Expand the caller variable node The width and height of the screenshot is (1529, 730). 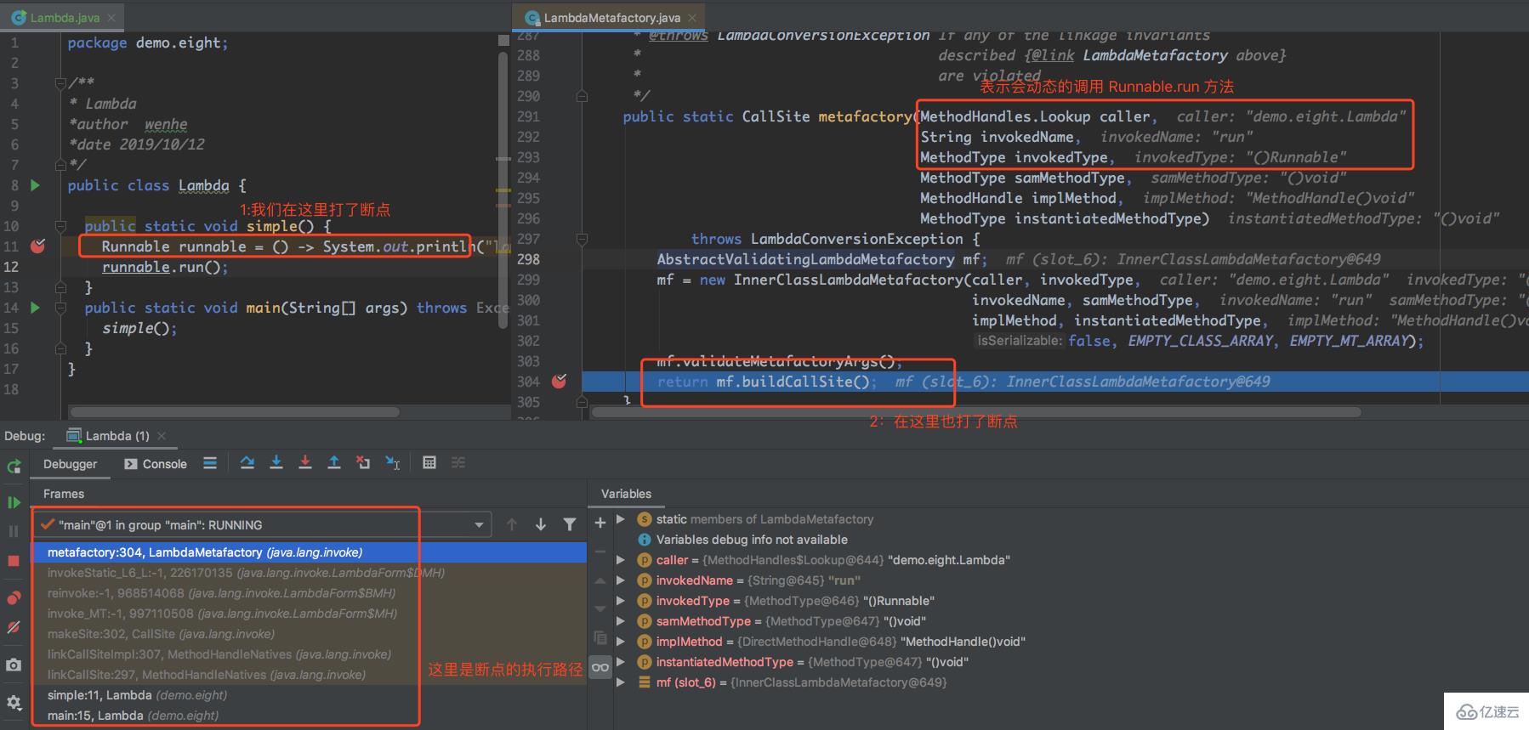621,560
